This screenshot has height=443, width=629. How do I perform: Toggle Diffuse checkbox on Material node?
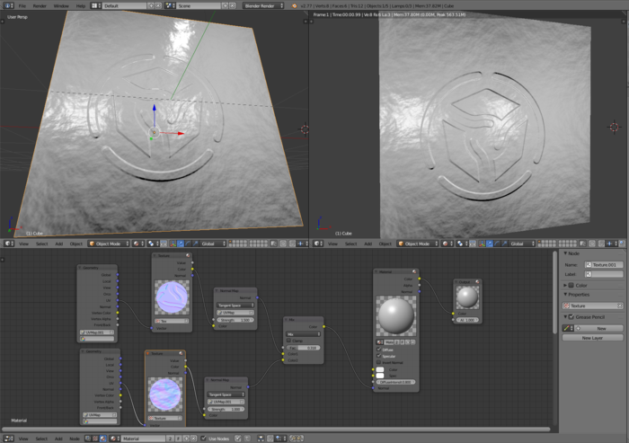tap(380, 350)
